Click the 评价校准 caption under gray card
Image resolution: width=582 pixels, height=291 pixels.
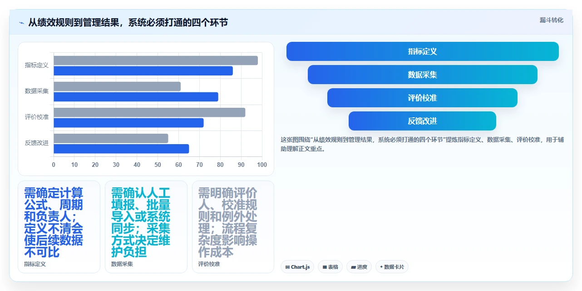209,264
